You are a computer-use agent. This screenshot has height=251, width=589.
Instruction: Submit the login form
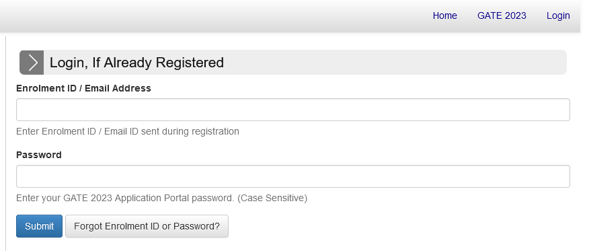click(39, 226)
